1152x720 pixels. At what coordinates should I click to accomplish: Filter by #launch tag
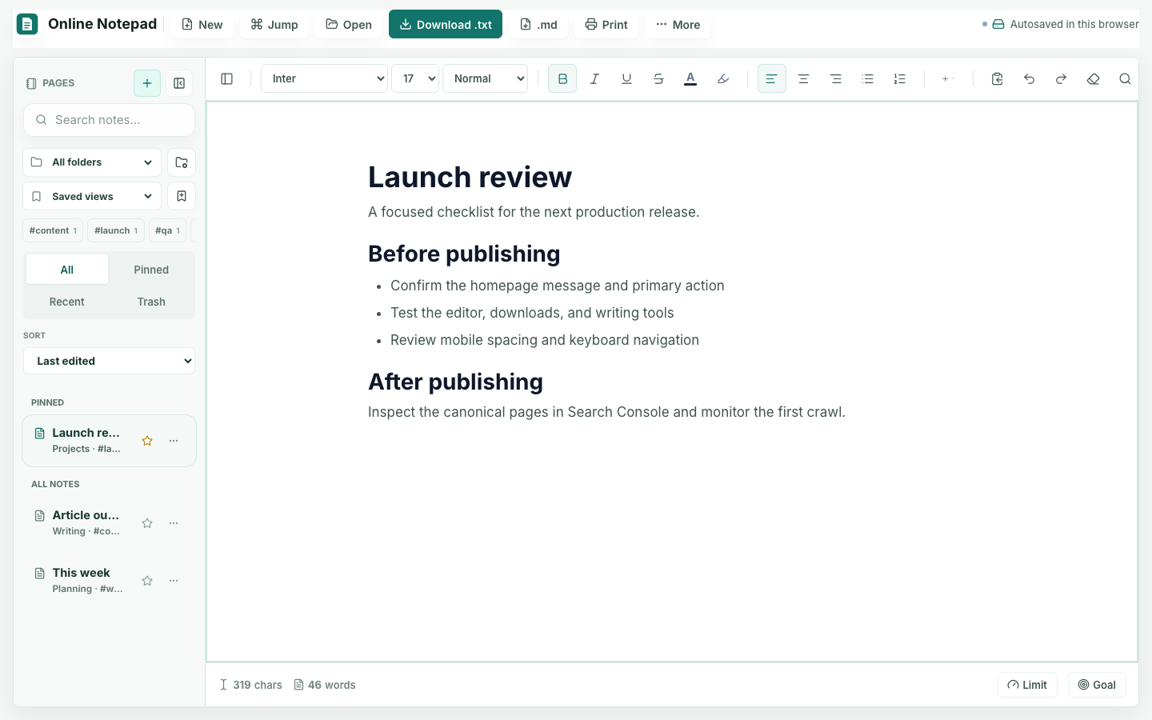coord(116,230)
